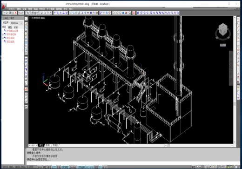Click the red list icon in the toolbar

point(134,13)
